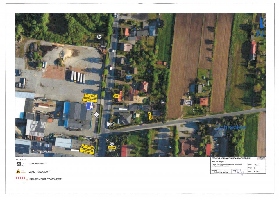Viewport: 279px width, 197px height.
Task: Select the diamond sign south of intersection
Action: 112,143
